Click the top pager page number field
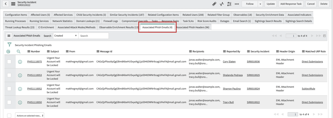The image size is (333, 118). point(291,36)
